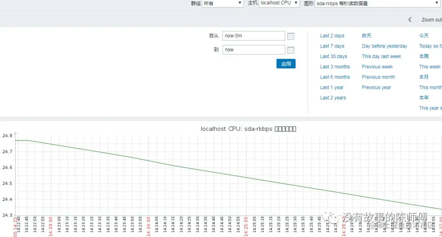Select the Last 1 year range
This screenshot has width=442, height=237.
332,87
